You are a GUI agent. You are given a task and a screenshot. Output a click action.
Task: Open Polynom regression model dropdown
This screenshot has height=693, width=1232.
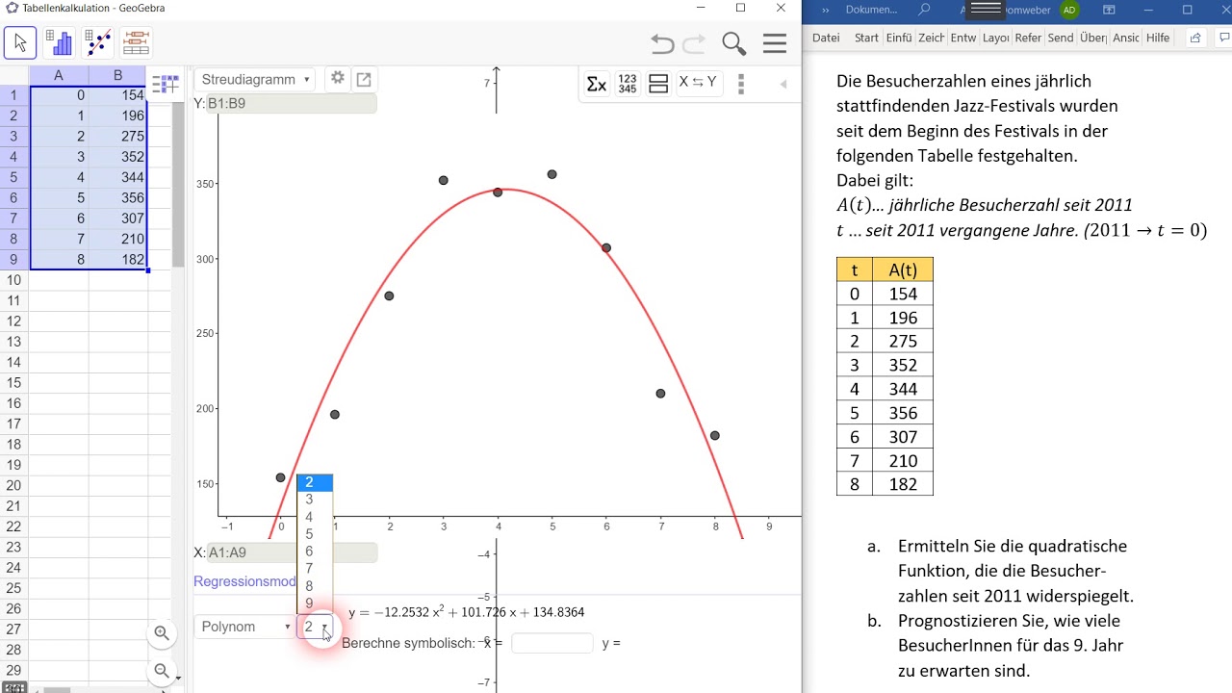point(244,627)
